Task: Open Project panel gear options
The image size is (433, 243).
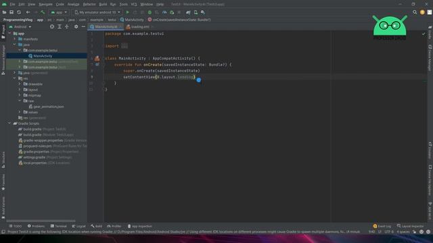Action: 76,27
